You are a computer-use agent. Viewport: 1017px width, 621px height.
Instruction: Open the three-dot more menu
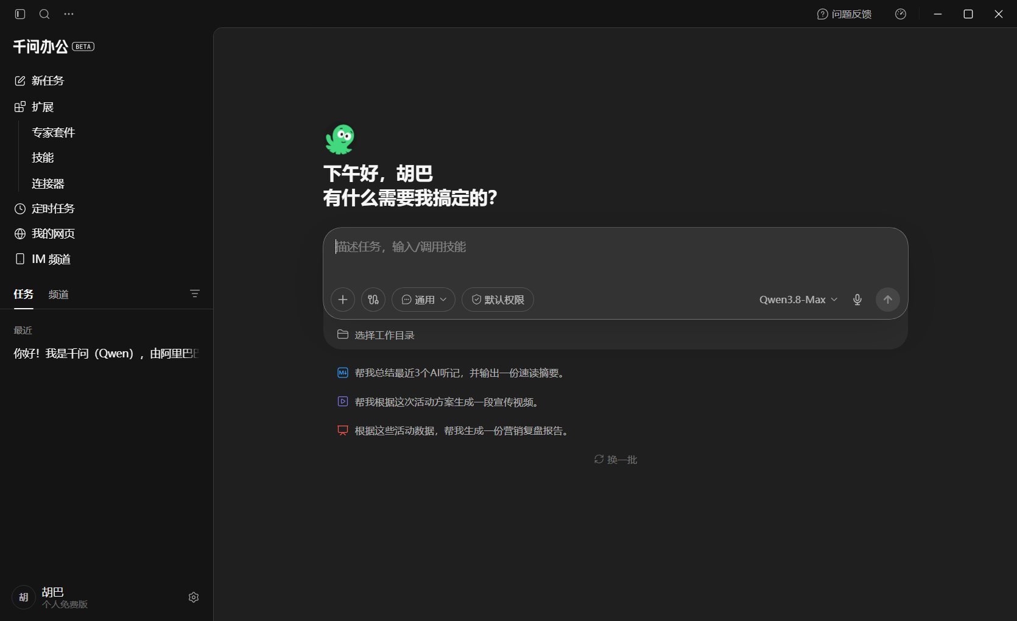(69, 14)
